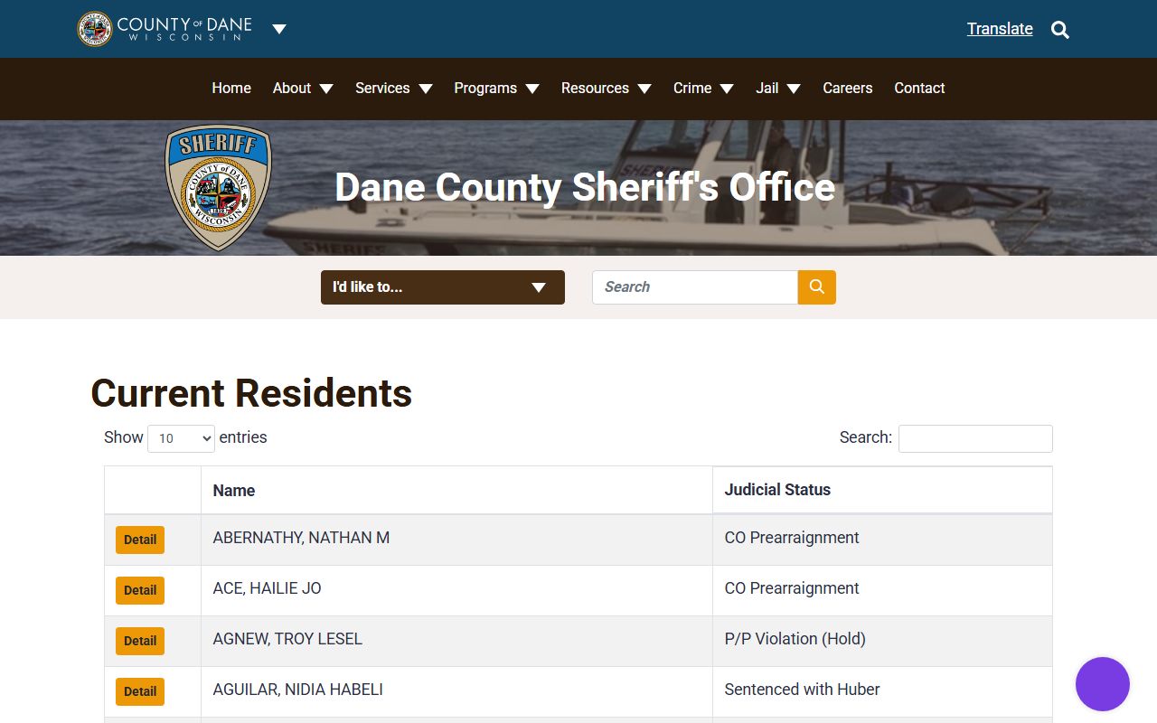Image resolution: width=1157 pixels, height=723 pixels.
Task: Expand the Jail menu
Action: point(778,88)
